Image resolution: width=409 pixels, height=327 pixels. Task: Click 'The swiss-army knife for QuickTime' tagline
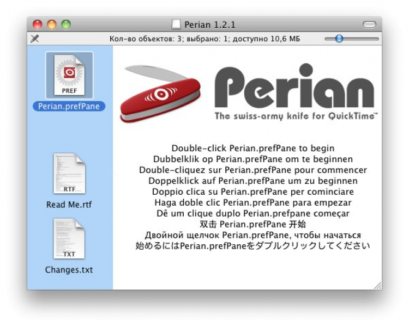[296, 116]
